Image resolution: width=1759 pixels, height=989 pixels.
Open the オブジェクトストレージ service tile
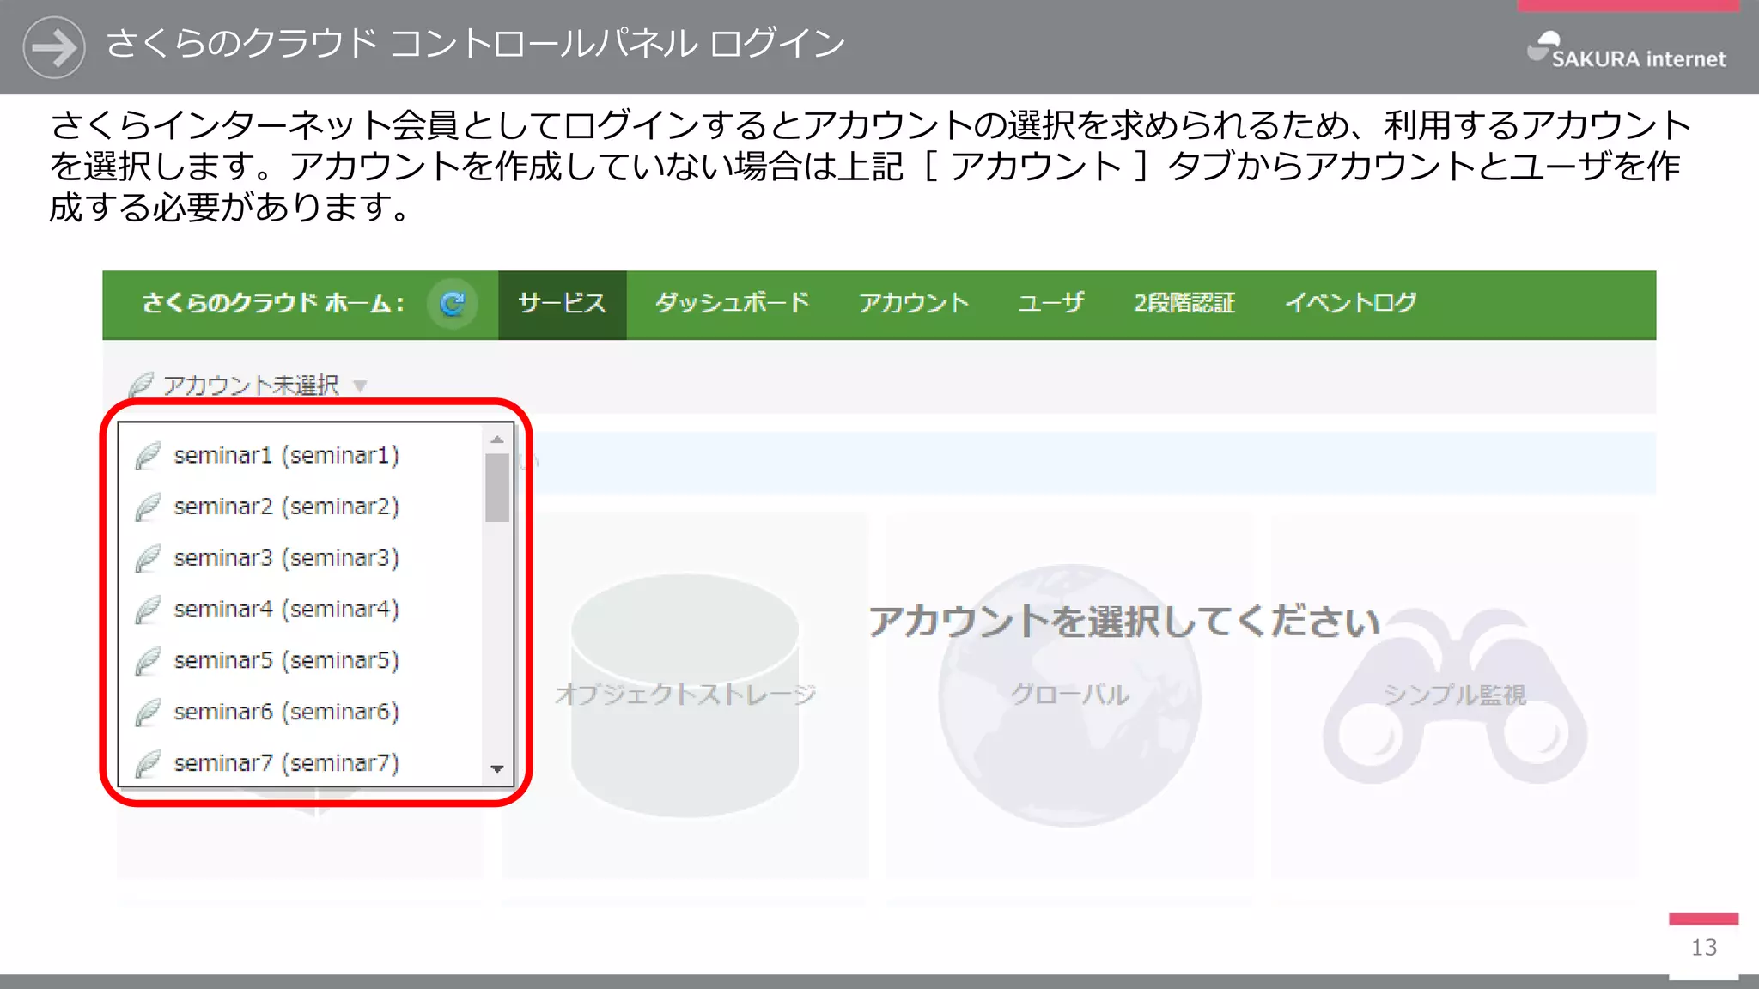pyautogui.click(x=685, y=695)
